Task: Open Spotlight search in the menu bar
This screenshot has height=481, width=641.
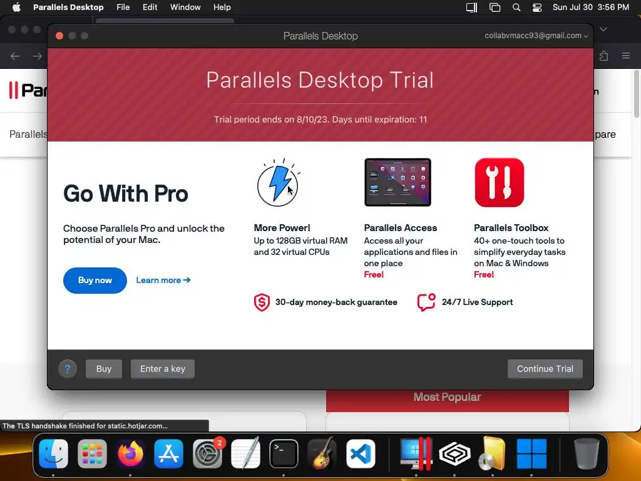Action: pos(516,8)
